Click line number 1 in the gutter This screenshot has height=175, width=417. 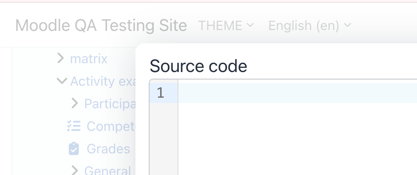160,93
